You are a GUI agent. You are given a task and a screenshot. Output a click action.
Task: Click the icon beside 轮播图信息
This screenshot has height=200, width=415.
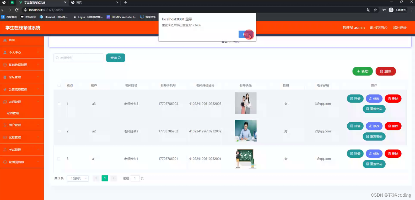pyautogui.click(x=5, y=162)
